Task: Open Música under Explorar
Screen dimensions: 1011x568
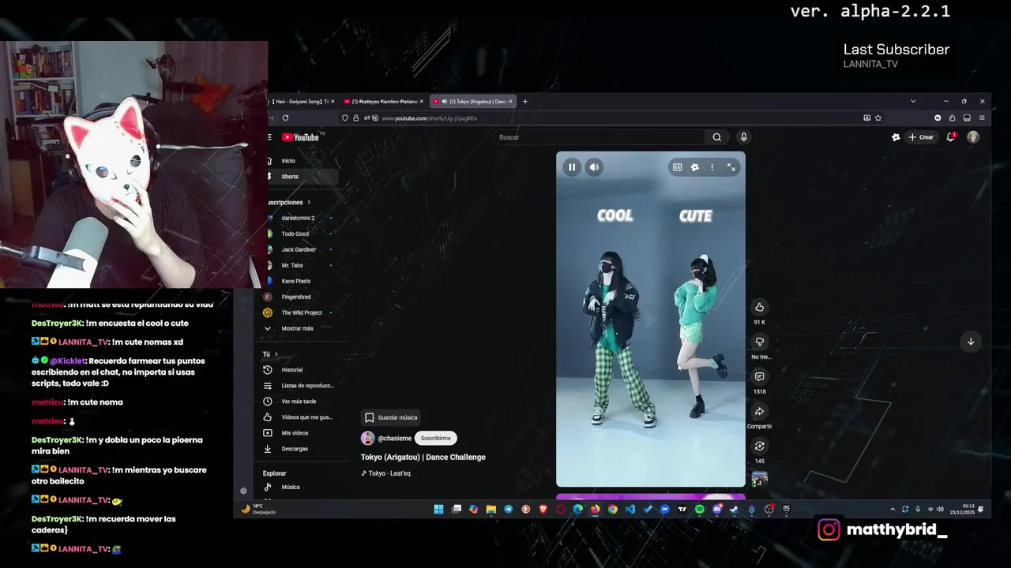Action: click(291, 487)
